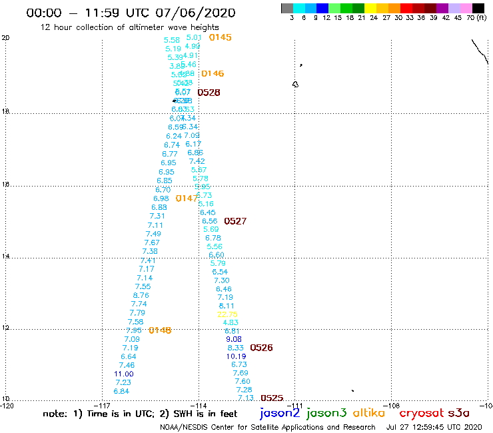This screenshot has height=433, width=493.
Task: Click the blue wave height 9.08
Action: click(x=234, y=339)
